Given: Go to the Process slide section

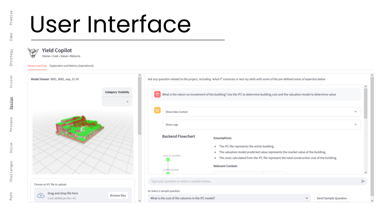Looking at the screenshot, I should click(x=11, y=124).
